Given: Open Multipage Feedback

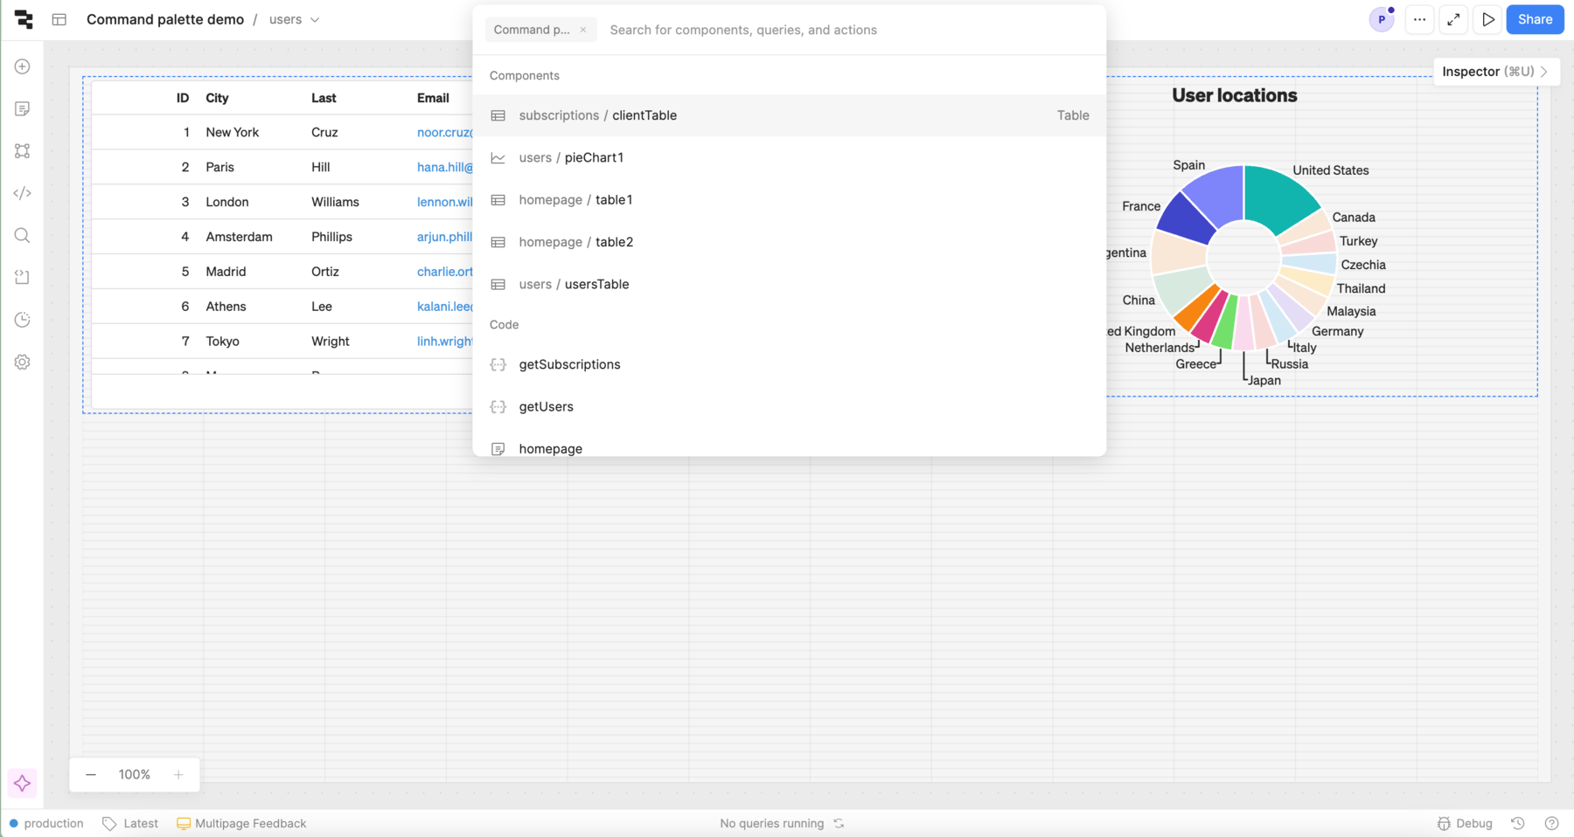Looking at the screenshot, I should coord(241,823).
